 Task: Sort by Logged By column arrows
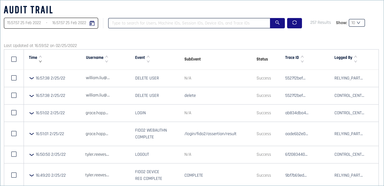tap(356, 59)
